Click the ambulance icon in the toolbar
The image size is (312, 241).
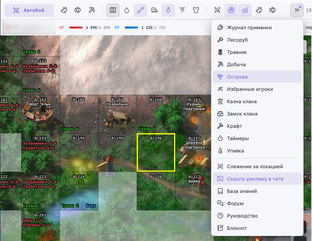point(154,10)
